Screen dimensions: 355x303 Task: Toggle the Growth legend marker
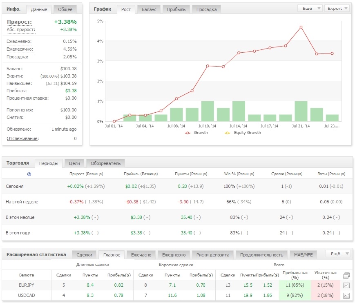188,133
